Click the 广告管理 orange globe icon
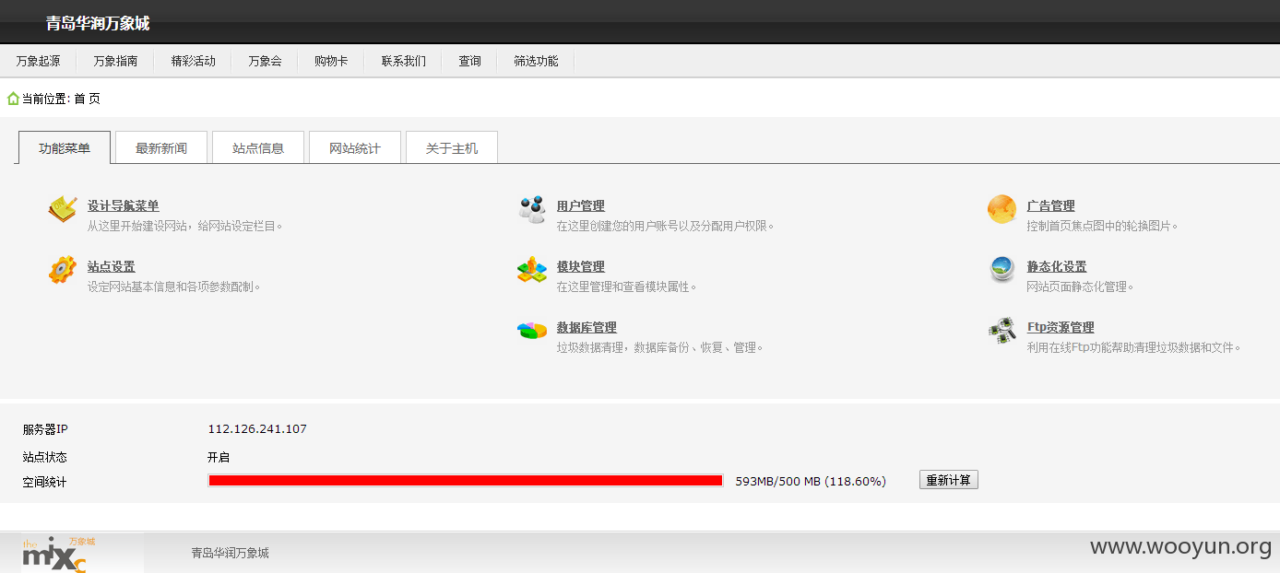Image resolution: width=1280 pixels, height=573 pixels. point(1001,209)
